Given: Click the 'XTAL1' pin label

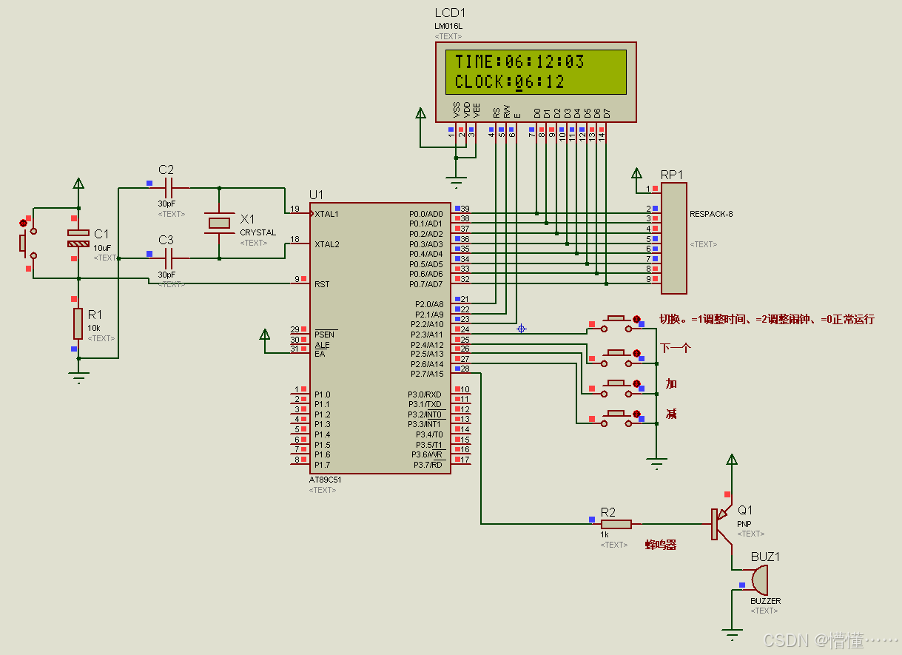Looking at the screenshot, I should (326, 214).
